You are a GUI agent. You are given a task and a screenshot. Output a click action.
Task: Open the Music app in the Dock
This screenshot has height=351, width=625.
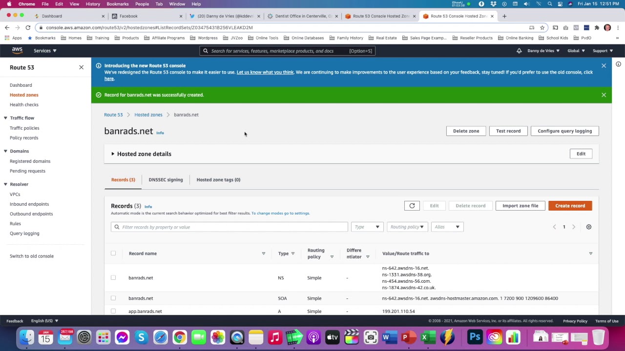tap(275, 337)
